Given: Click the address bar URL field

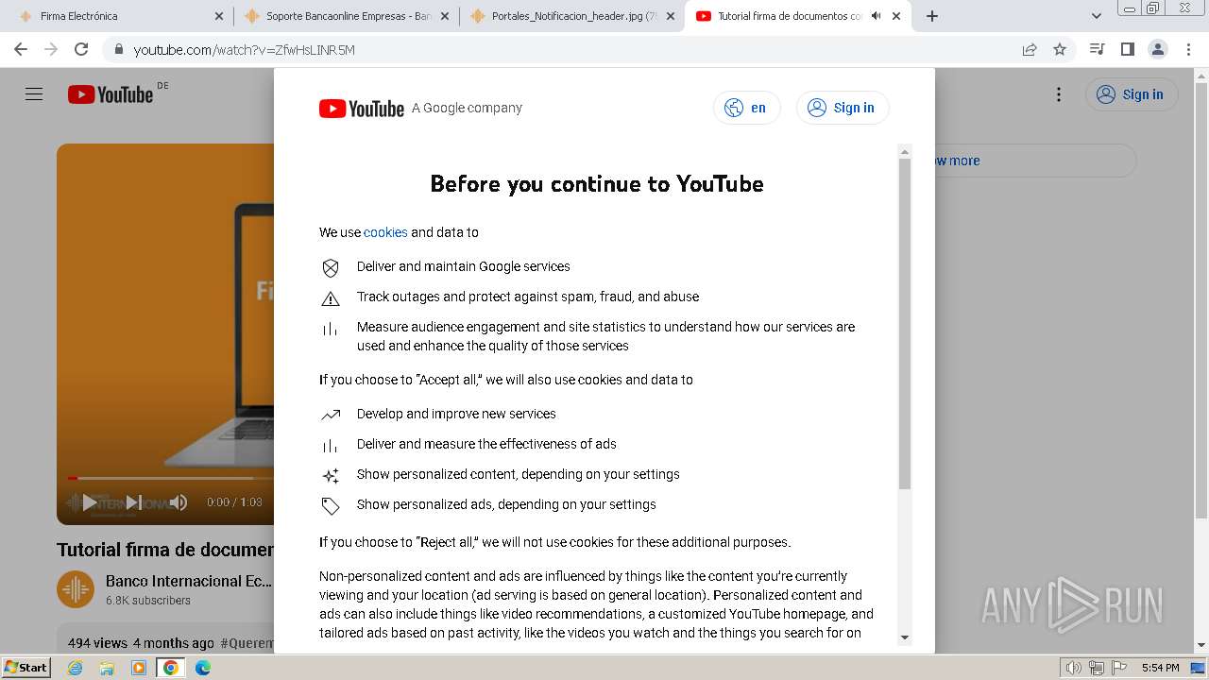Looking at the screenshot, I should click(567, 49).
